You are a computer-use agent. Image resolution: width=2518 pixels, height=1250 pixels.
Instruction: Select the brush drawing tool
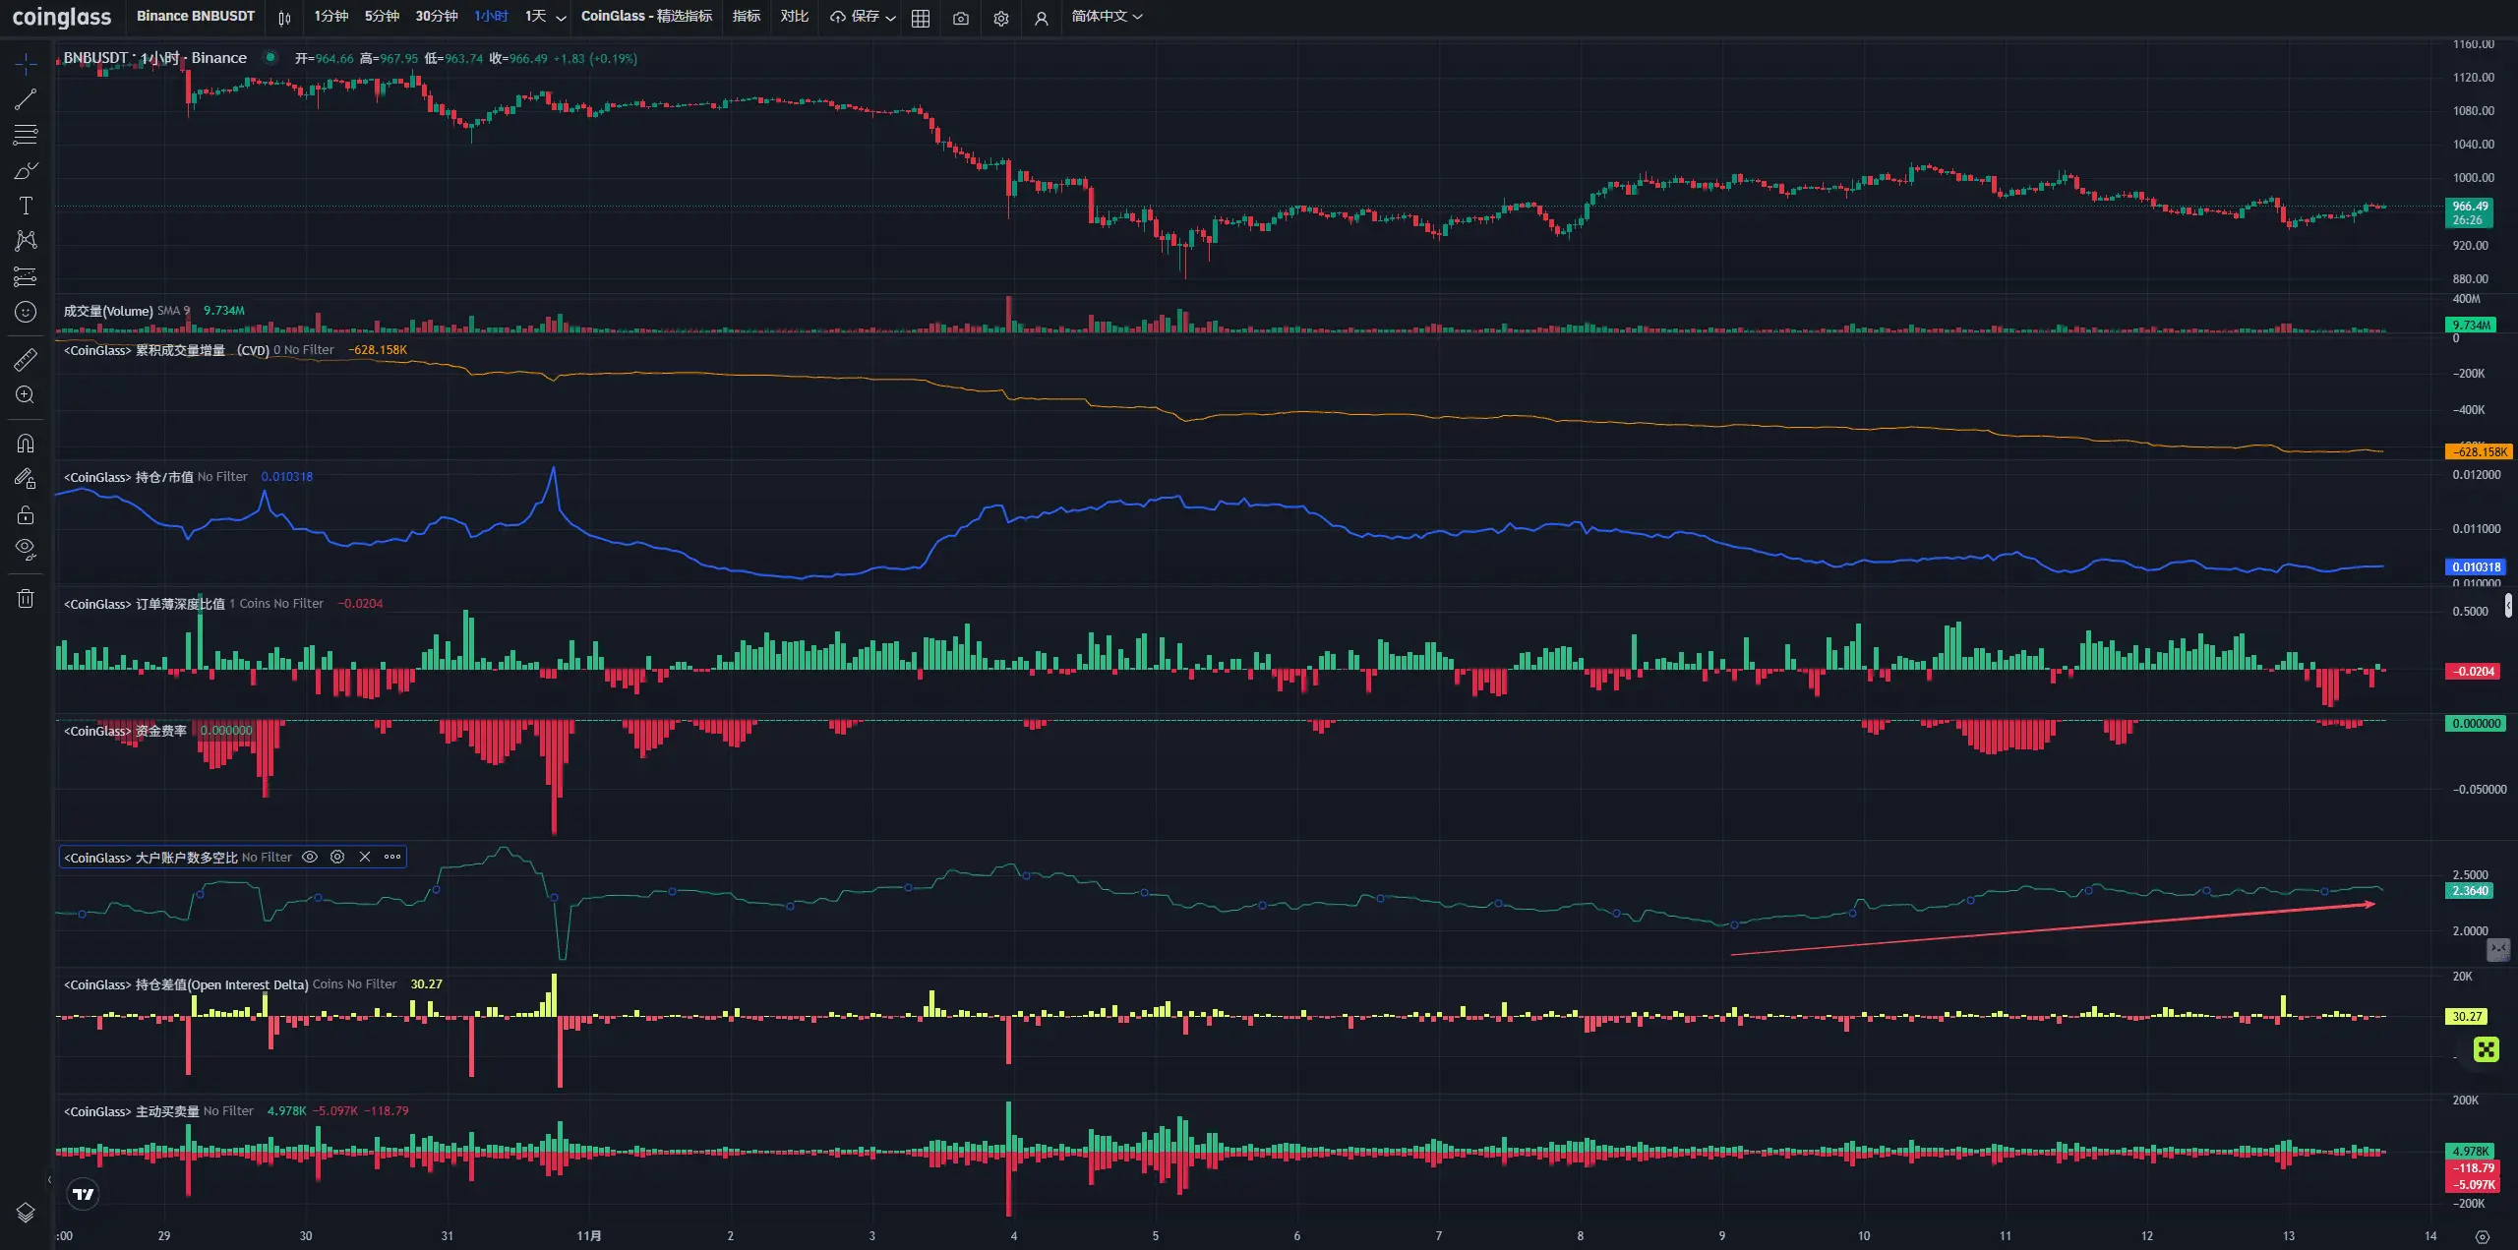[26, 171]
